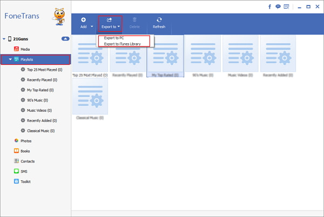Maximize the FoneTrans window
The image size is (324, 217).
coord(308,6)
